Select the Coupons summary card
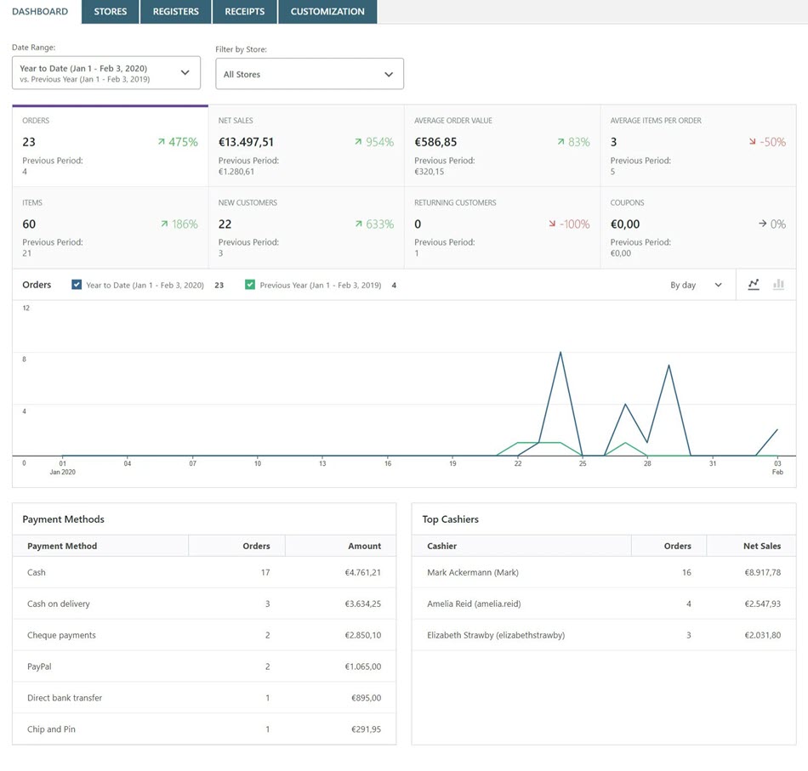This screenshot has height=771, width=808. (x=698, y=228)
